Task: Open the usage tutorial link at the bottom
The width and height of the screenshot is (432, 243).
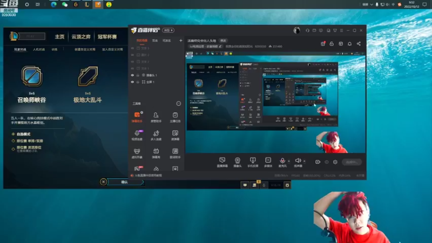Action: [148, 175]
